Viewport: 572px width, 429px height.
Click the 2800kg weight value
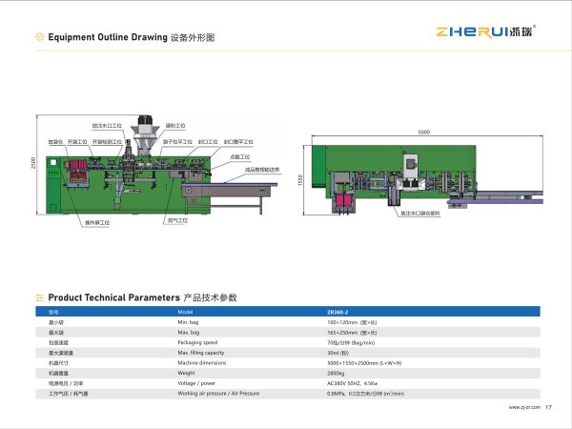[x=336, y=373]
